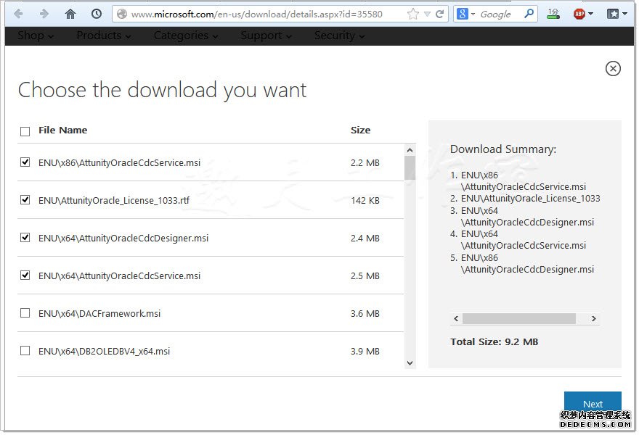Click the browser forward arrow
639x435 pixels.
point(44,14)
